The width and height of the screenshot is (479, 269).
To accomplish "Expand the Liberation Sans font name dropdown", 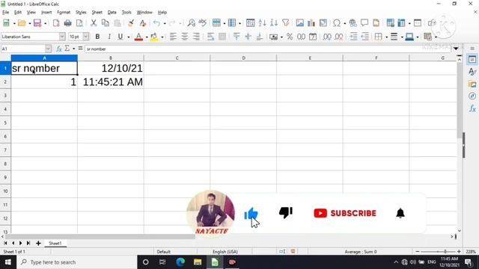I will click(x=62, y=37).
